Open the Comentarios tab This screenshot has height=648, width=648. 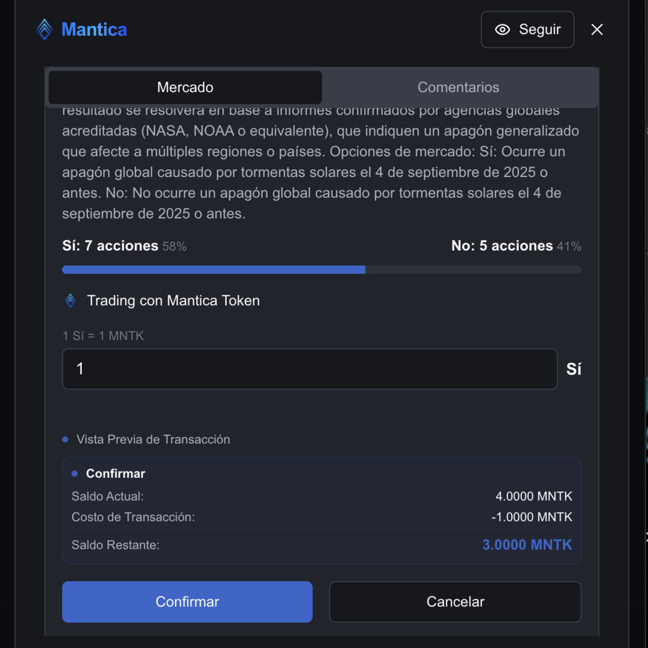tap(458, 88)
